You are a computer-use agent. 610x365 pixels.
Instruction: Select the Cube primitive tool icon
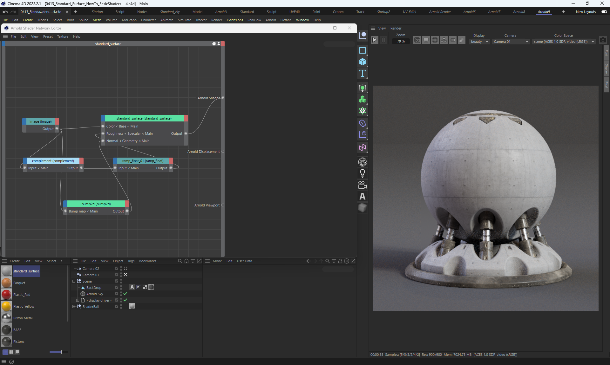pyautogui.click(x=363, y=62)
